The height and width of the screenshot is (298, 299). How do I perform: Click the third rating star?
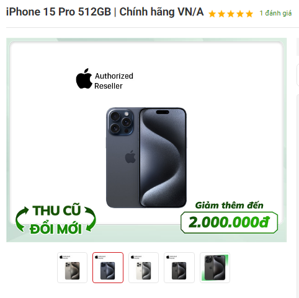(231, 14)
